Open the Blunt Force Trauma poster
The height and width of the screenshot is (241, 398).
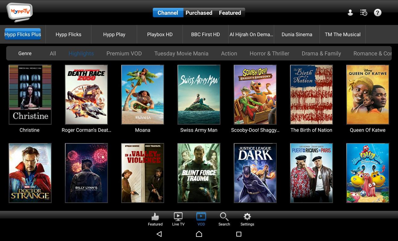(x=199, y=173)
